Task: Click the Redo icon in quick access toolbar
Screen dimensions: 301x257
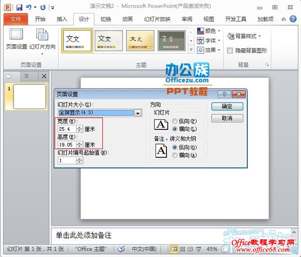Action: point(43,8)
